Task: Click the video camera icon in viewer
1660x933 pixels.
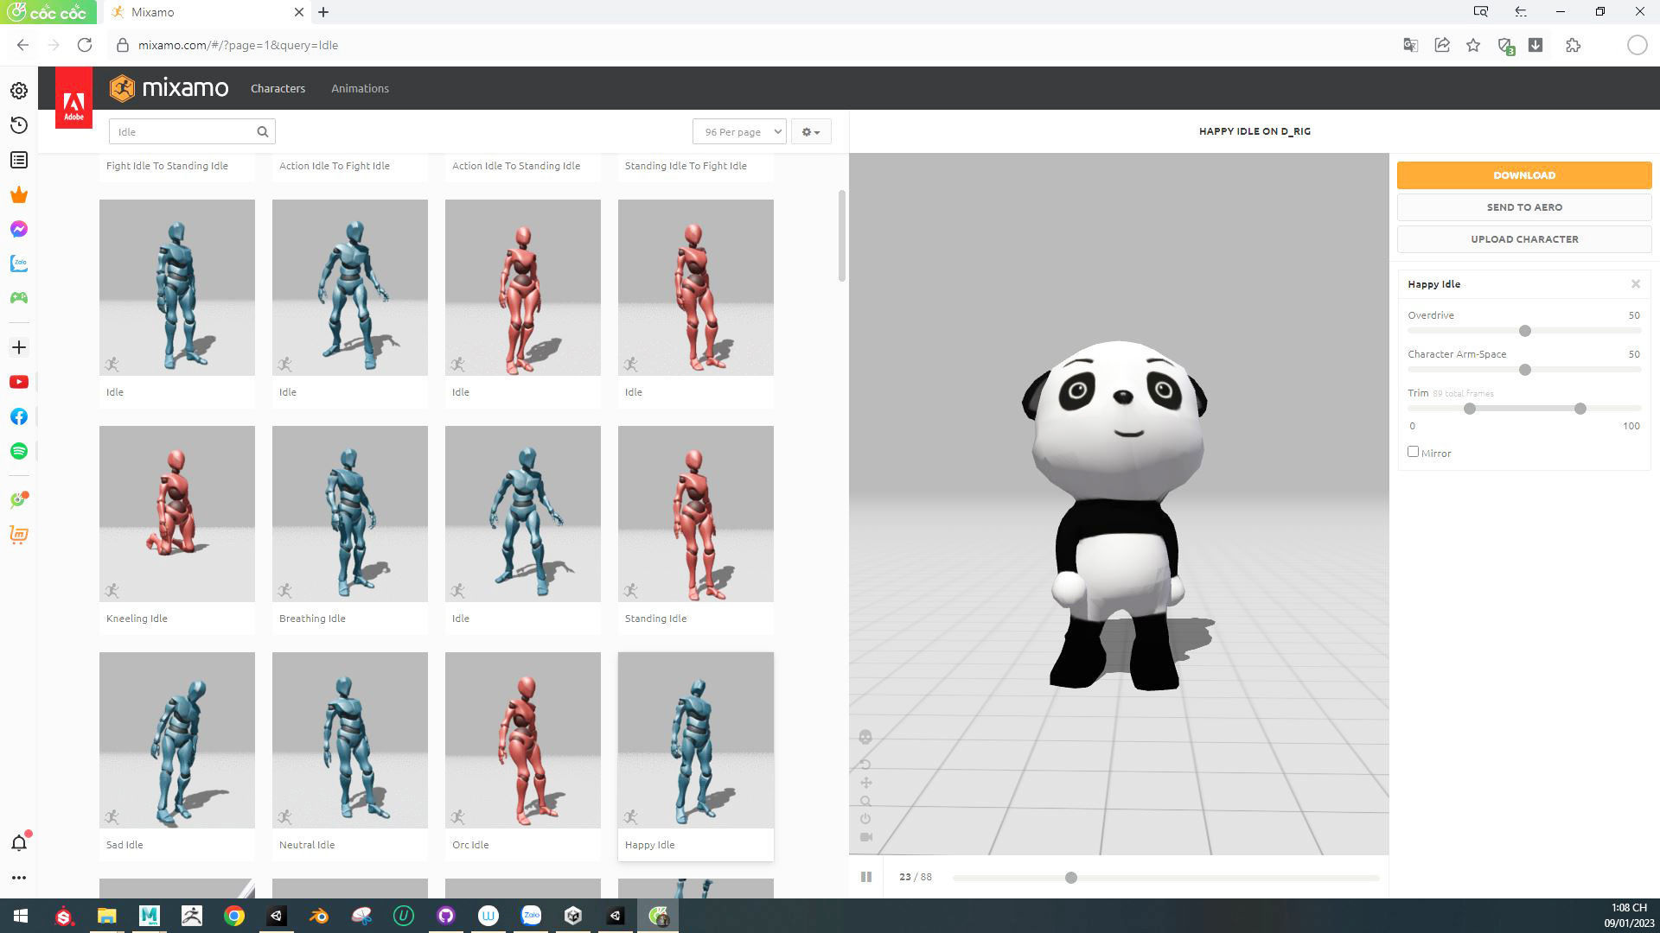Action: pyautogui.click(x=866, y=837)
